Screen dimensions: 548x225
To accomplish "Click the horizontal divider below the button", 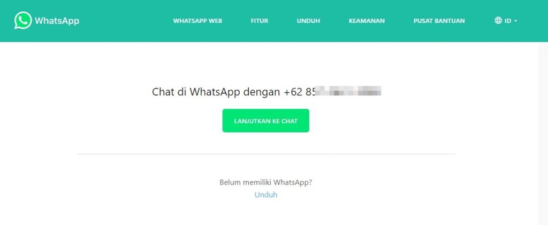I will (x=265, y=154).
